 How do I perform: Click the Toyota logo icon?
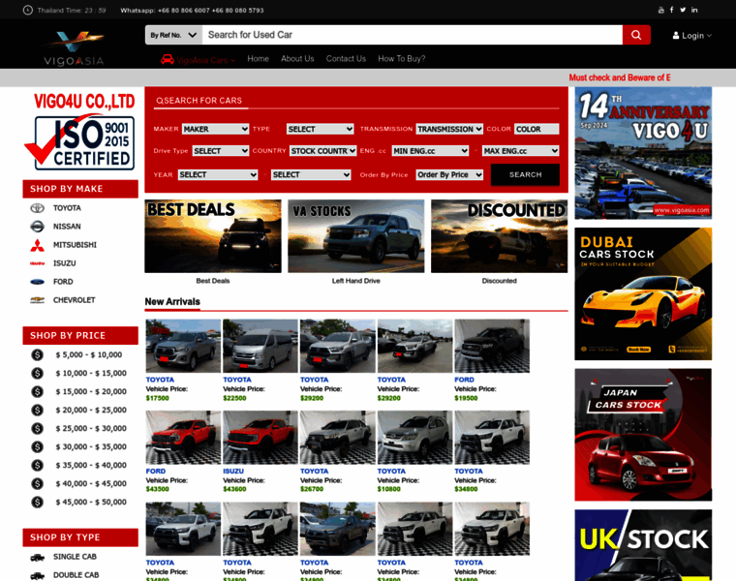(x=37, y=208)
